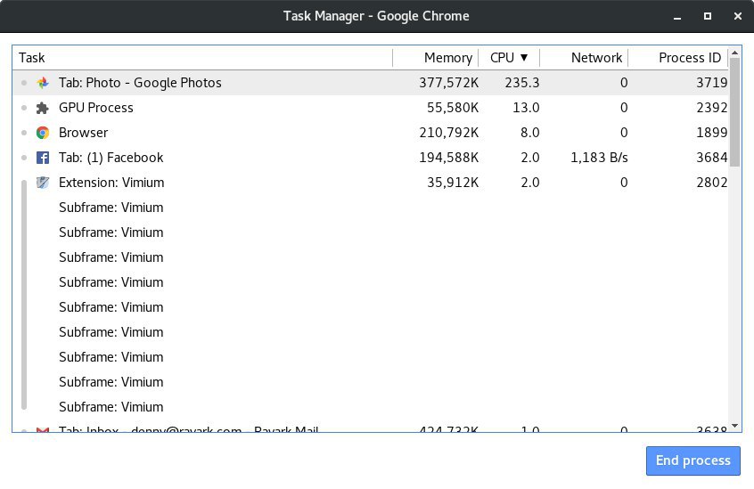
Task: Select the Tab: (1) Facebook row
Action: click(x=370, y=158)
